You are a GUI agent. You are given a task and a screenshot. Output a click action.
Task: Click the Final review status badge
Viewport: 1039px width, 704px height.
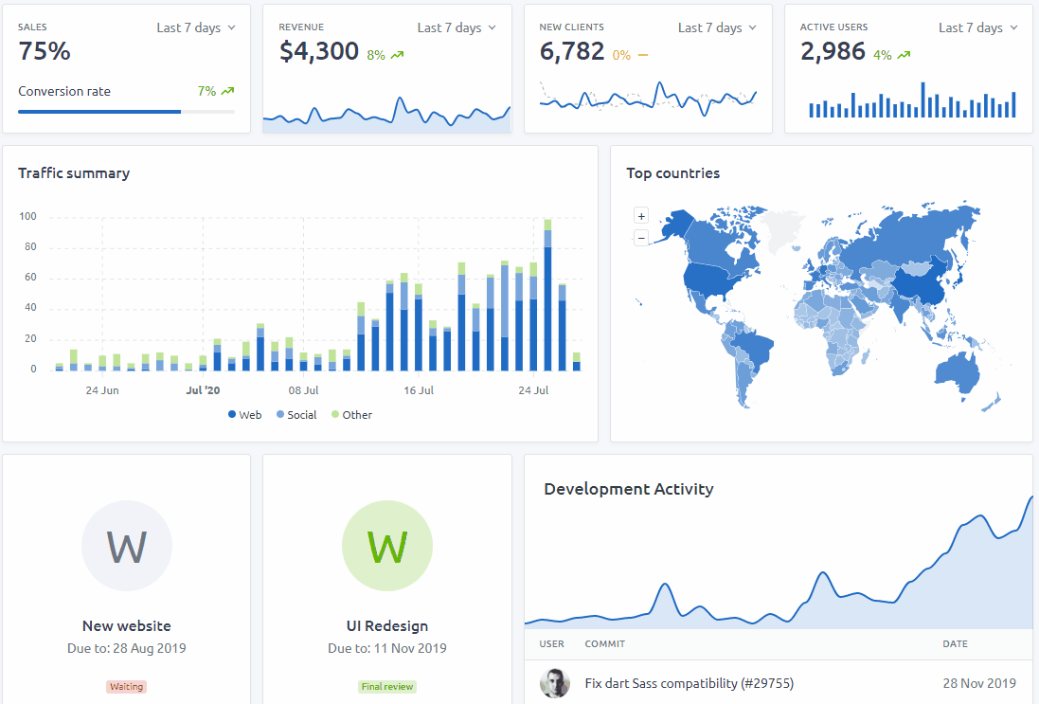387,687
